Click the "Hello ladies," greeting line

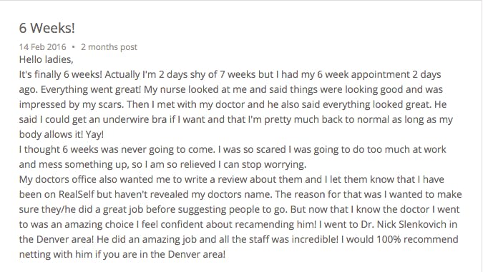click(x=47, y=59)
